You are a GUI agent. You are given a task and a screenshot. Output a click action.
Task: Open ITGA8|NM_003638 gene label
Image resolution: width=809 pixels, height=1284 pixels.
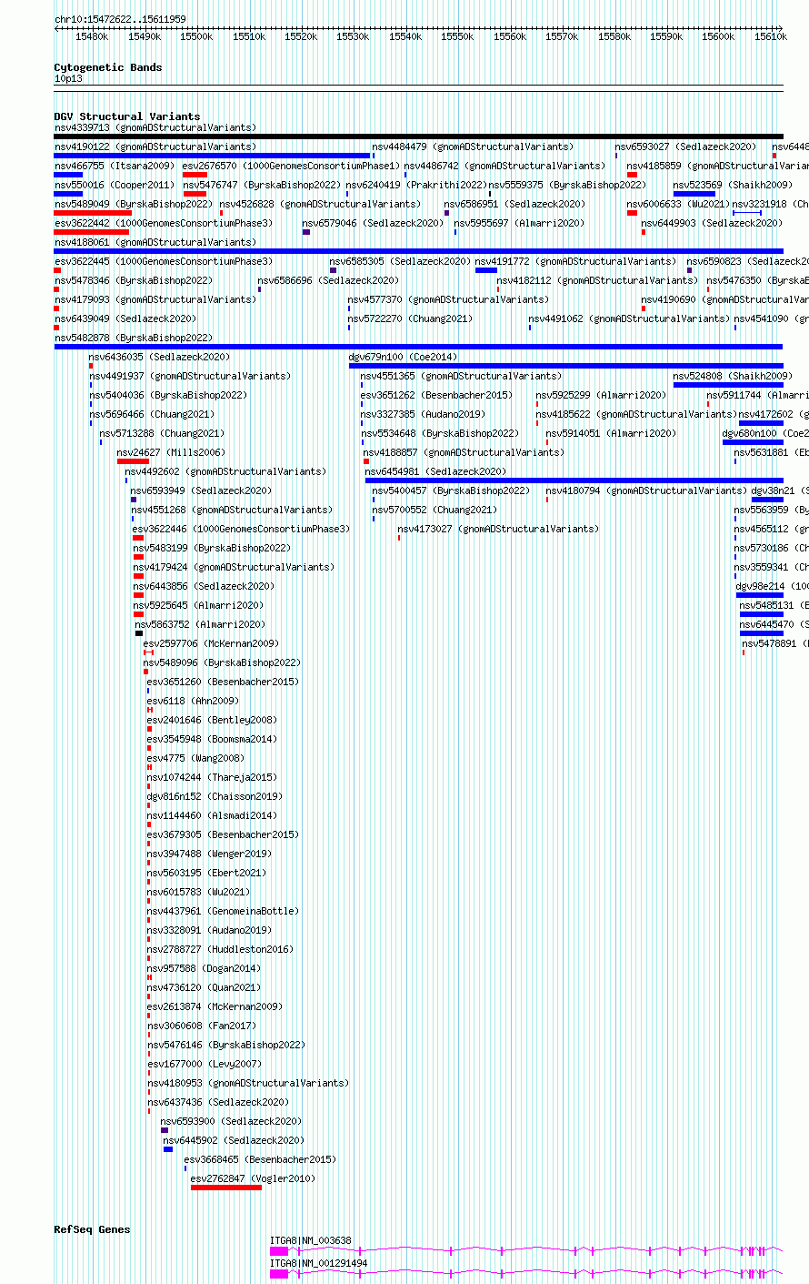tap(311, 1240)
